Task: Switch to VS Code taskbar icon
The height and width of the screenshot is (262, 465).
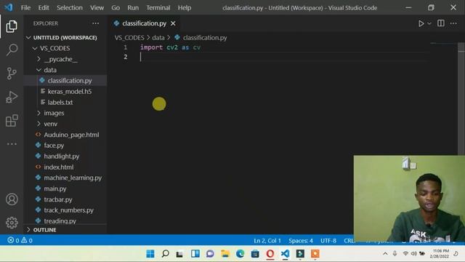Action: [x=285, y=254]
